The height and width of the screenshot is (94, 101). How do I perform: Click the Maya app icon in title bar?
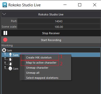(x=5, y=5)
